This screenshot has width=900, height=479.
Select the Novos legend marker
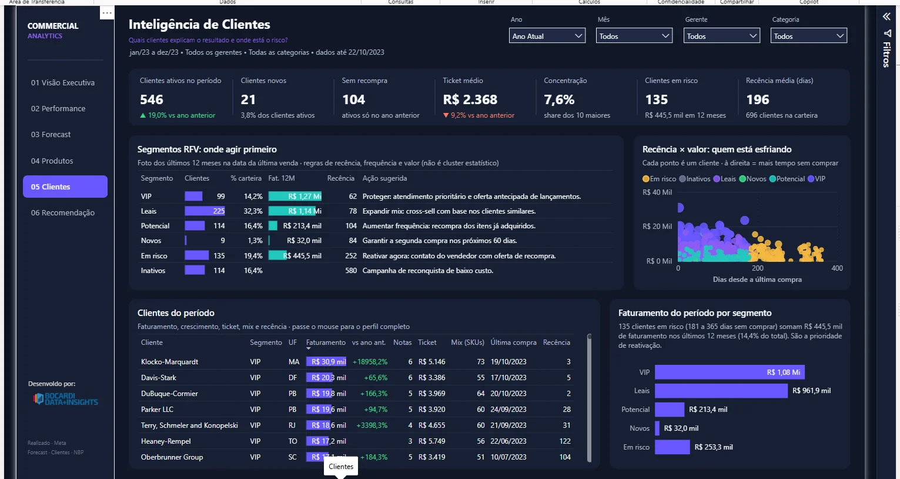[742, 179]
